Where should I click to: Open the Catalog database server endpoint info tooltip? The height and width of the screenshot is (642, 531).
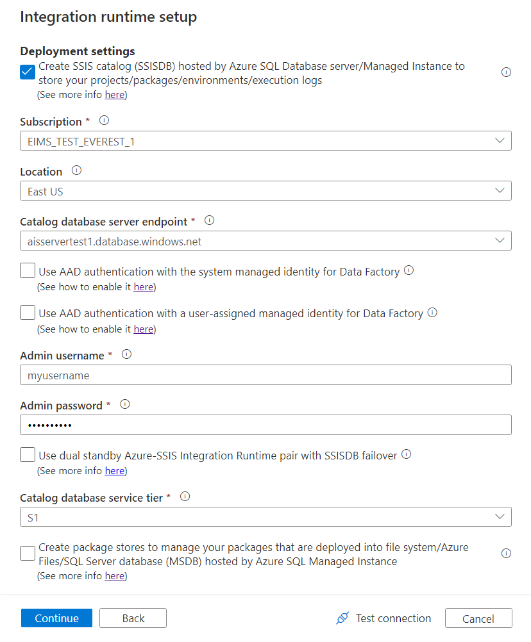tap(209, 220)
